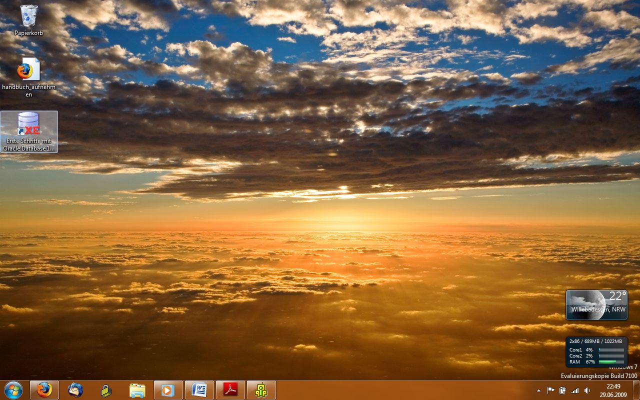Image resolution: width=640 pixels, height=400 pixels.
Task: Open the Windows Start menu orb
Action: tap(13, 390)
